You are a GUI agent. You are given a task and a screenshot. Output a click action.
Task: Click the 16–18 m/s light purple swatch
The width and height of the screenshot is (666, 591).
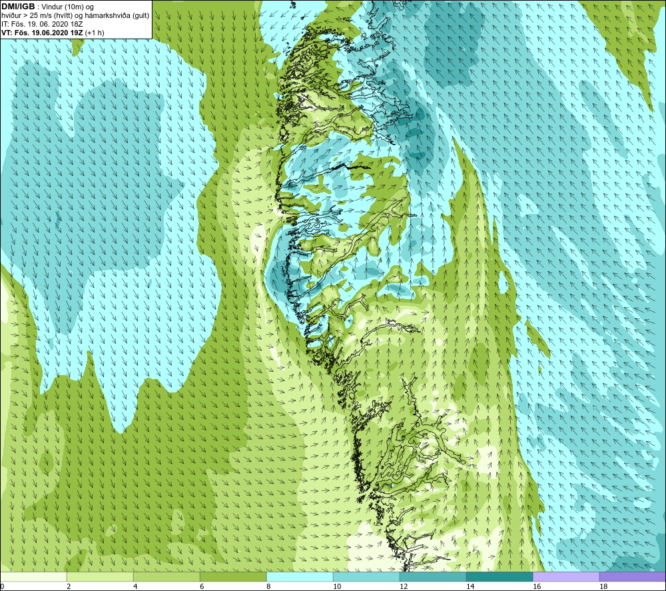click(x=566, y=576)
